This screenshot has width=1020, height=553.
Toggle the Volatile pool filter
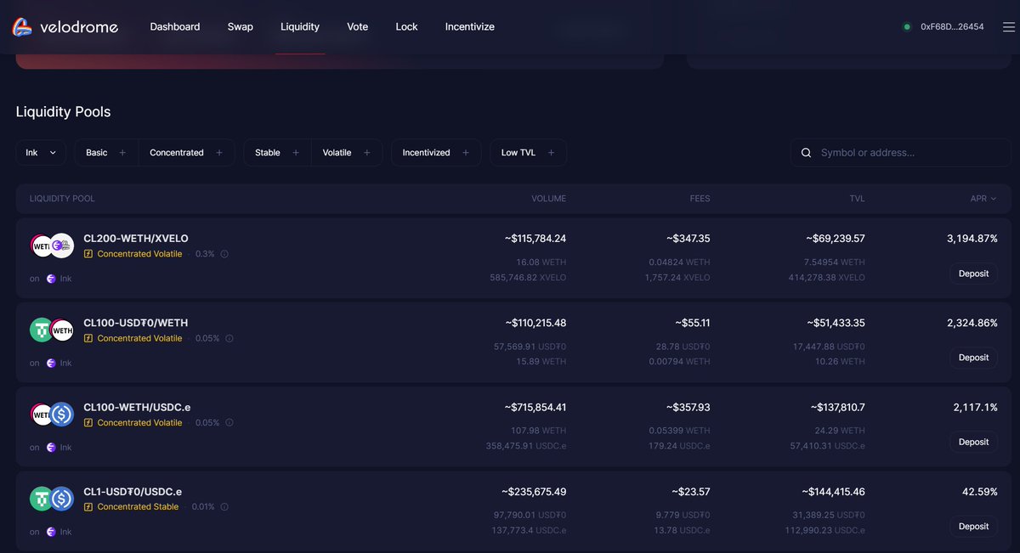point(346,153)
